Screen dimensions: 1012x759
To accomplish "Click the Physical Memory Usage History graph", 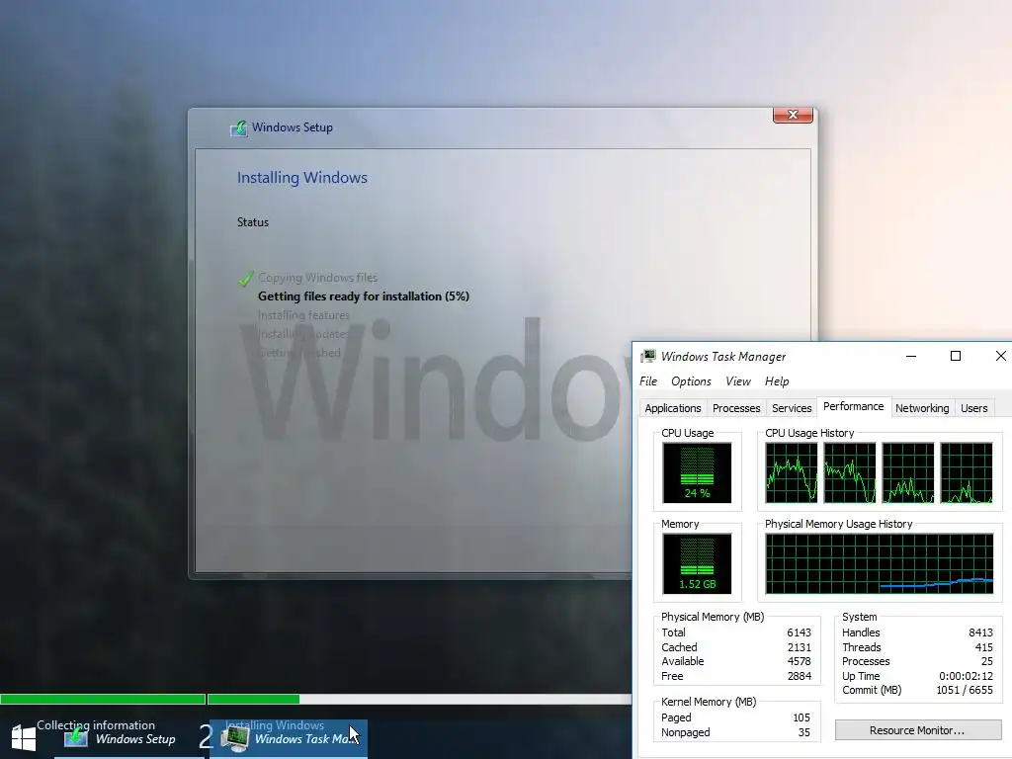I will [x=879, y=563].
